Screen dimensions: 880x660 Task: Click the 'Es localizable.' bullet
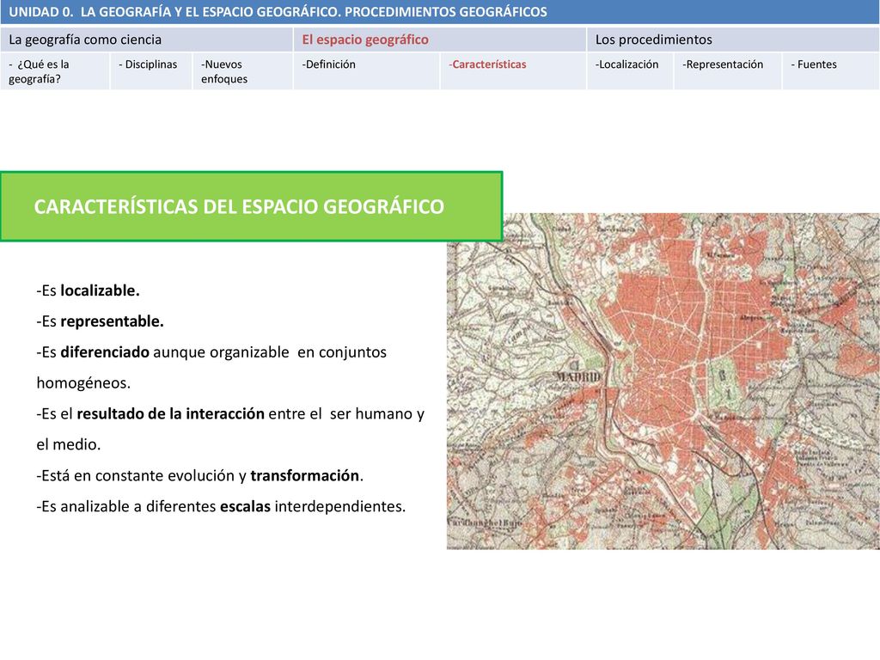coord(89,290)
